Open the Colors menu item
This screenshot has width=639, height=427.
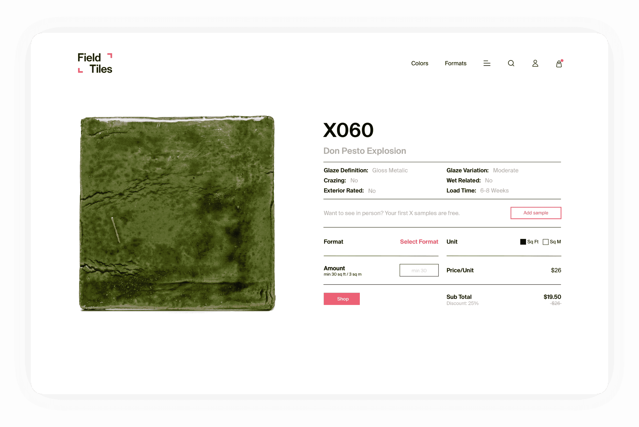(419, 63)
